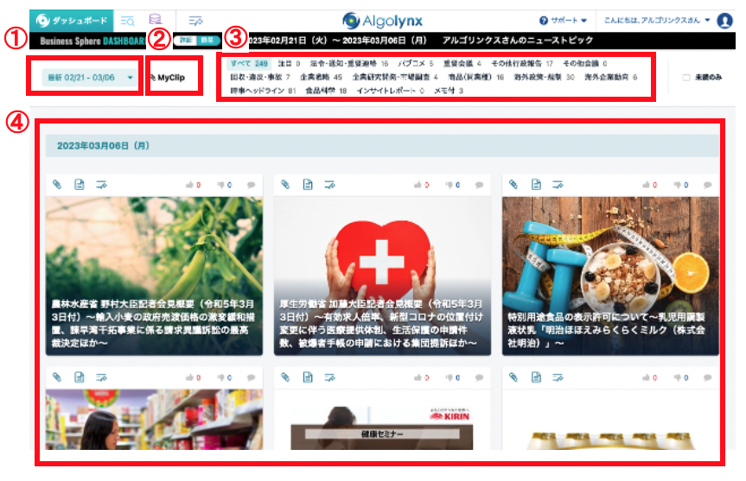This screenshot has height=481, width=746.
Task: Expand the 最新 02/21 - 03/06 date dropdown
Action: [91, 78]
